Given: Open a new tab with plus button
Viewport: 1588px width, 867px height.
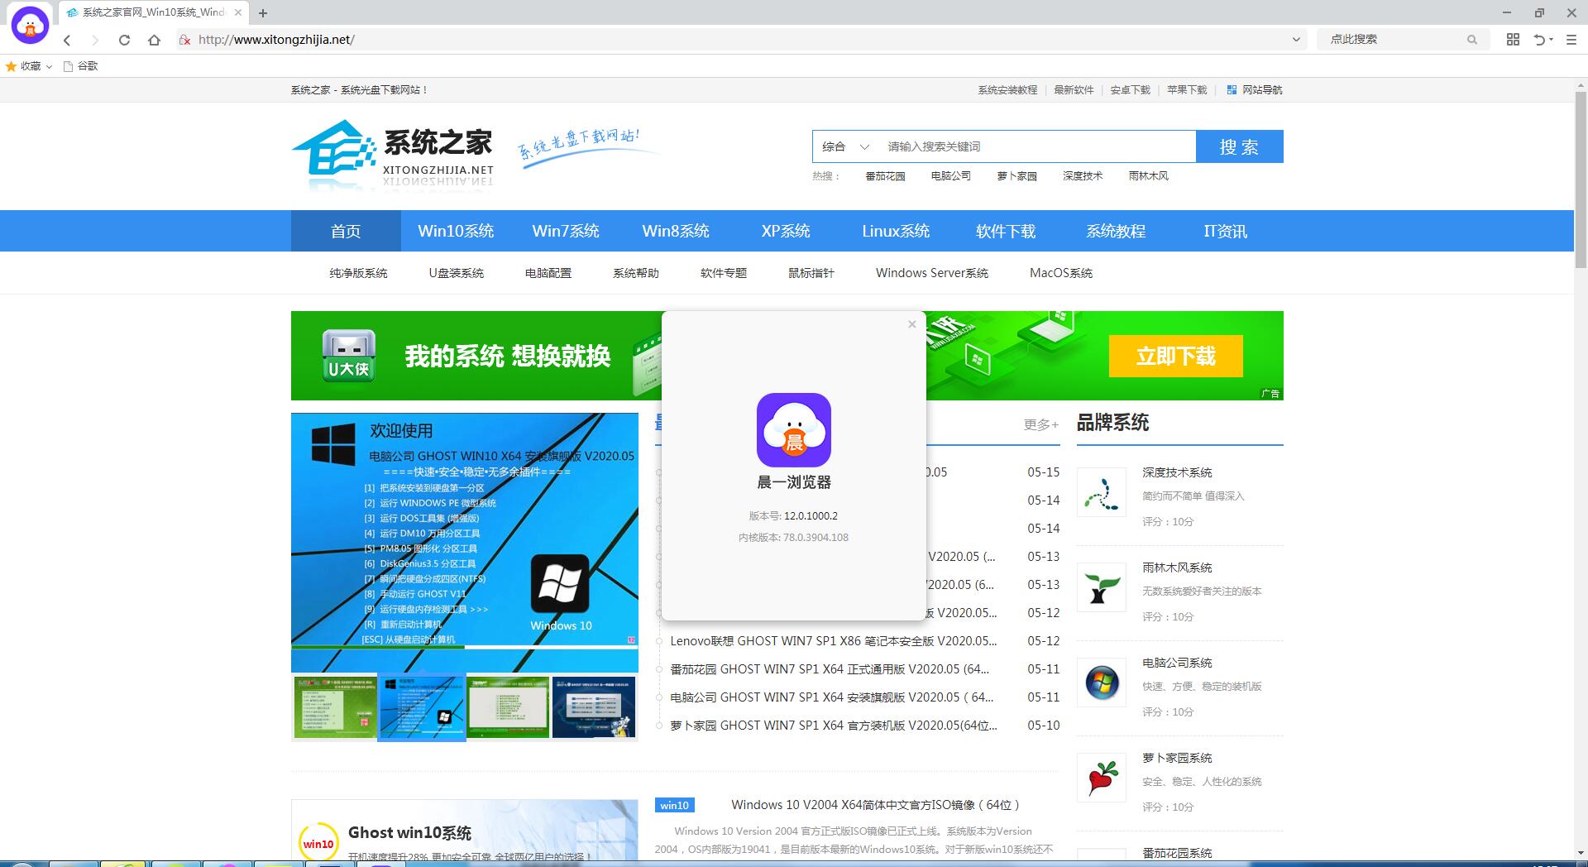Looking at the screenshot, I should coord(263,13).
